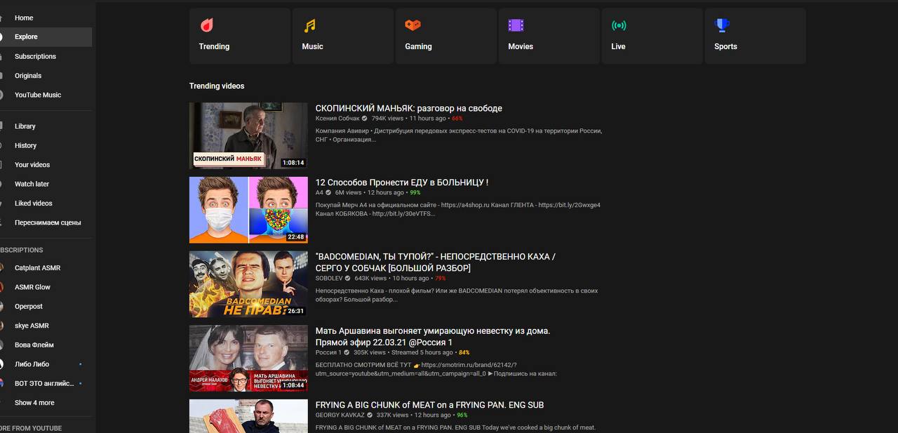Click 66% rating on Собчак video

(x=457, y=119)
